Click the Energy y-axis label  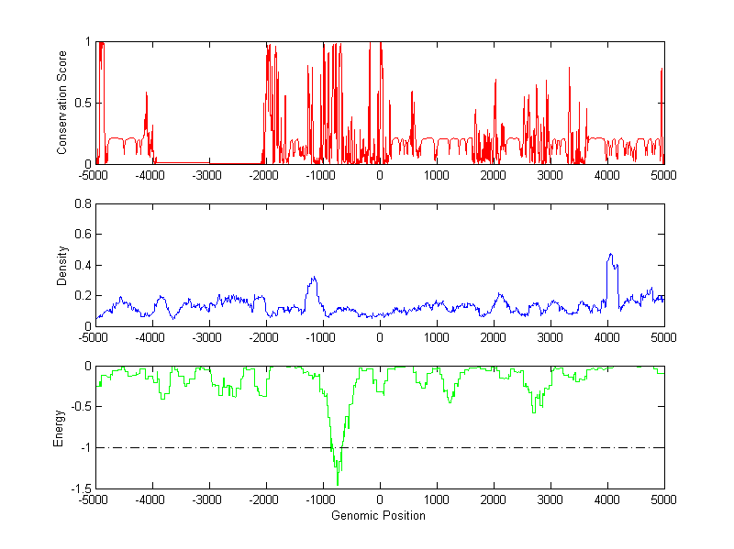point(62,427)
